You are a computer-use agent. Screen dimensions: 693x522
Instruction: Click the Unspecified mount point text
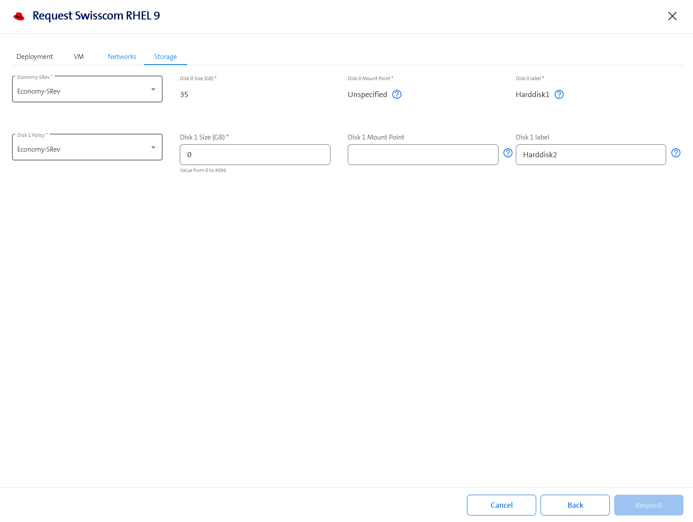pyautogui.click(x=367, y=94)
